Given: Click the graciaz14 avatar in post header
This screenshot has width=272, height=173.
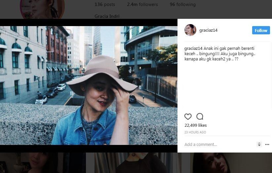Looking at the screenshot, I should (x=190, y=30).
